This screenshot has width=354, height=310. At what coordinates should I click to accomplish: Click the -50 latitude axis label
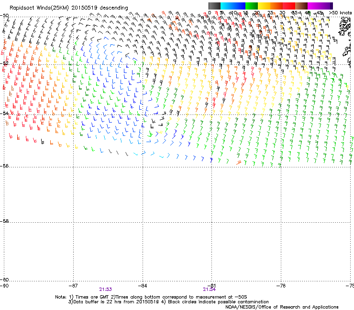(4, 16)
